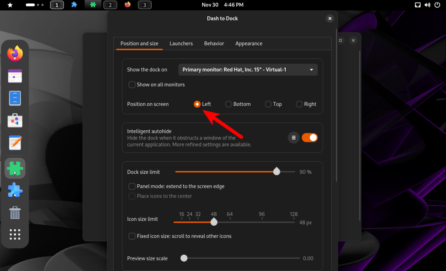Open the Appearance tab
This screenshot has height=271, width=446.
coord(249,44)
